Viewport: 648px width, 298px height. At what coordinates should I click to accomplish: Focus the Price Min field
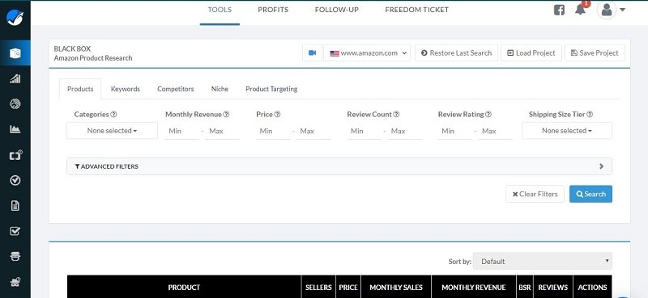pyautogui.click(x=273, y=131)
